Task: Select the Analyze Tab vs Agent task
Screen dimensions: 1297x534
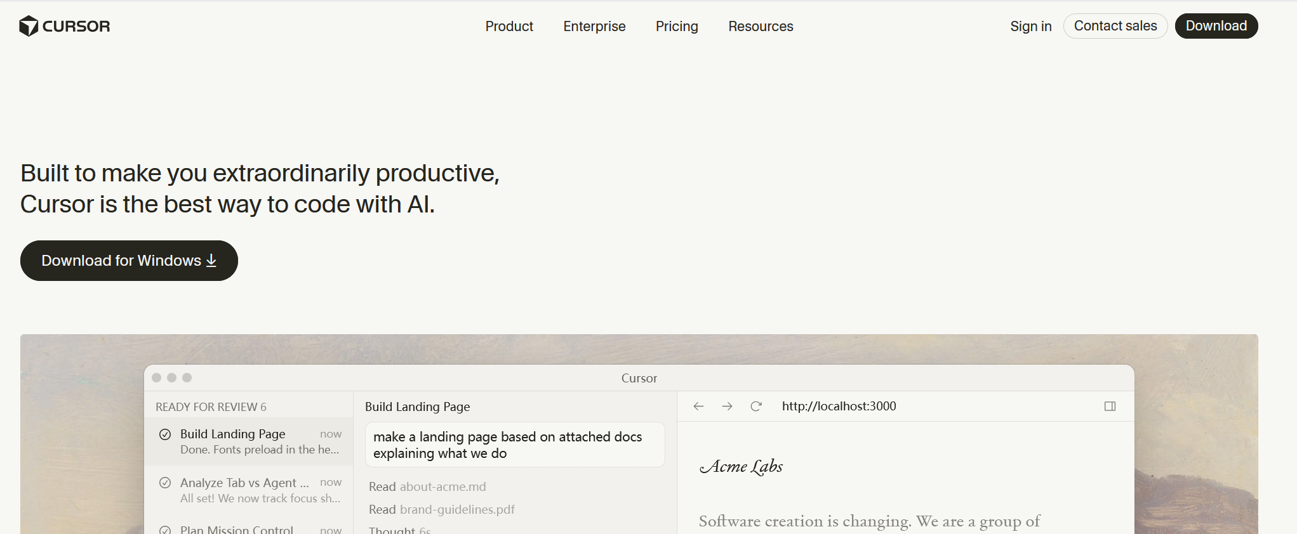Action: point(249,490)
